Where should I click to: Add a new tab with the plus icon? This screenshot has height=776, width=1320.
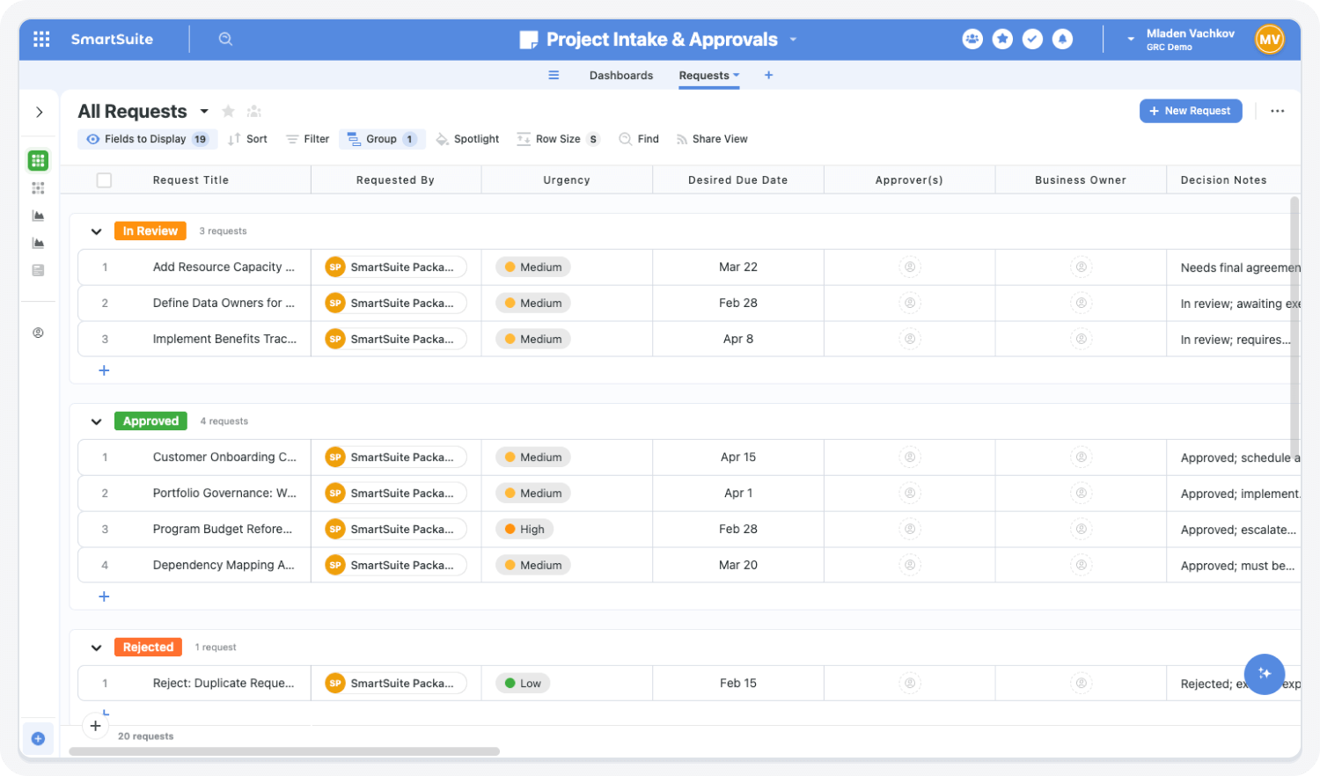point(768,75)
